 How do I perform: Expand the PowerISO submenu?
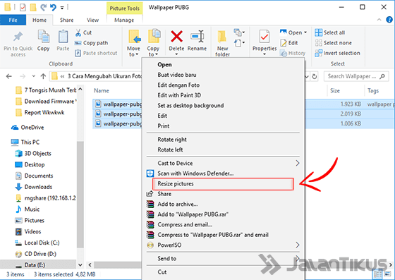pos(298,245)
